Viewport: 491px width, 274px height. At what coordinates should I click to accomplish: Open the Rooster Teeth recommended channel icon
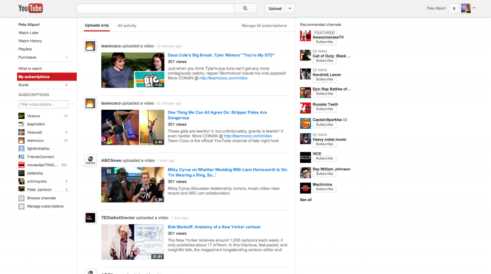tap(305, 108)
